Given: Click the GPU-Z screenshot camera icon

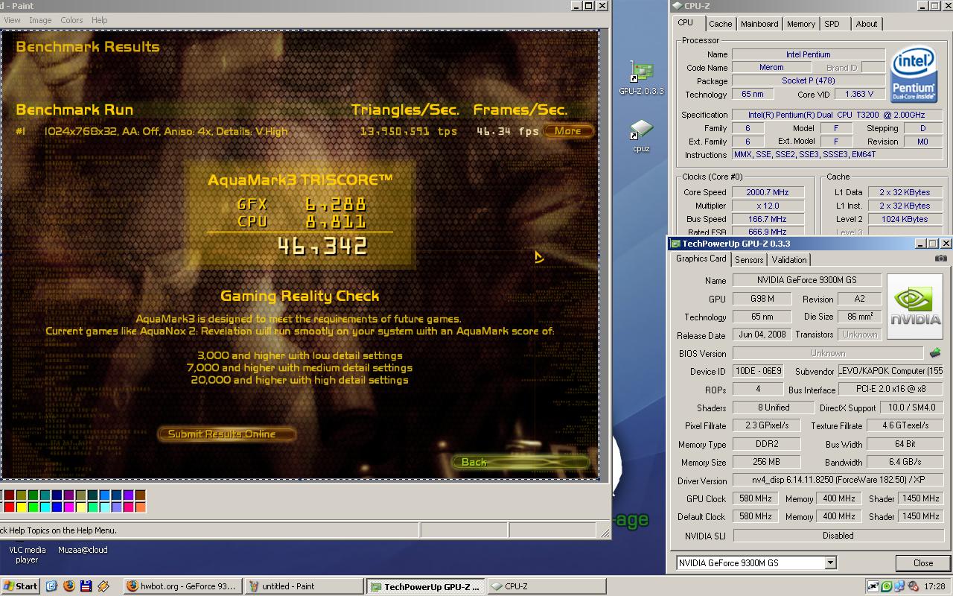Looking at the screenshot, I should coord(941,259).
